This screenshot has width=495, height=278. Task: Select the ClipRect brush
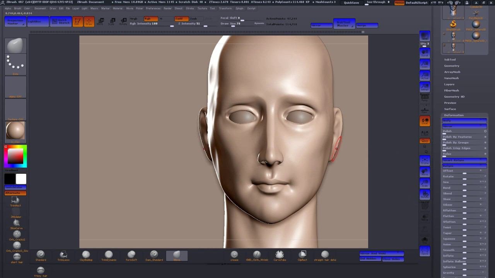[x=302, y=255]
